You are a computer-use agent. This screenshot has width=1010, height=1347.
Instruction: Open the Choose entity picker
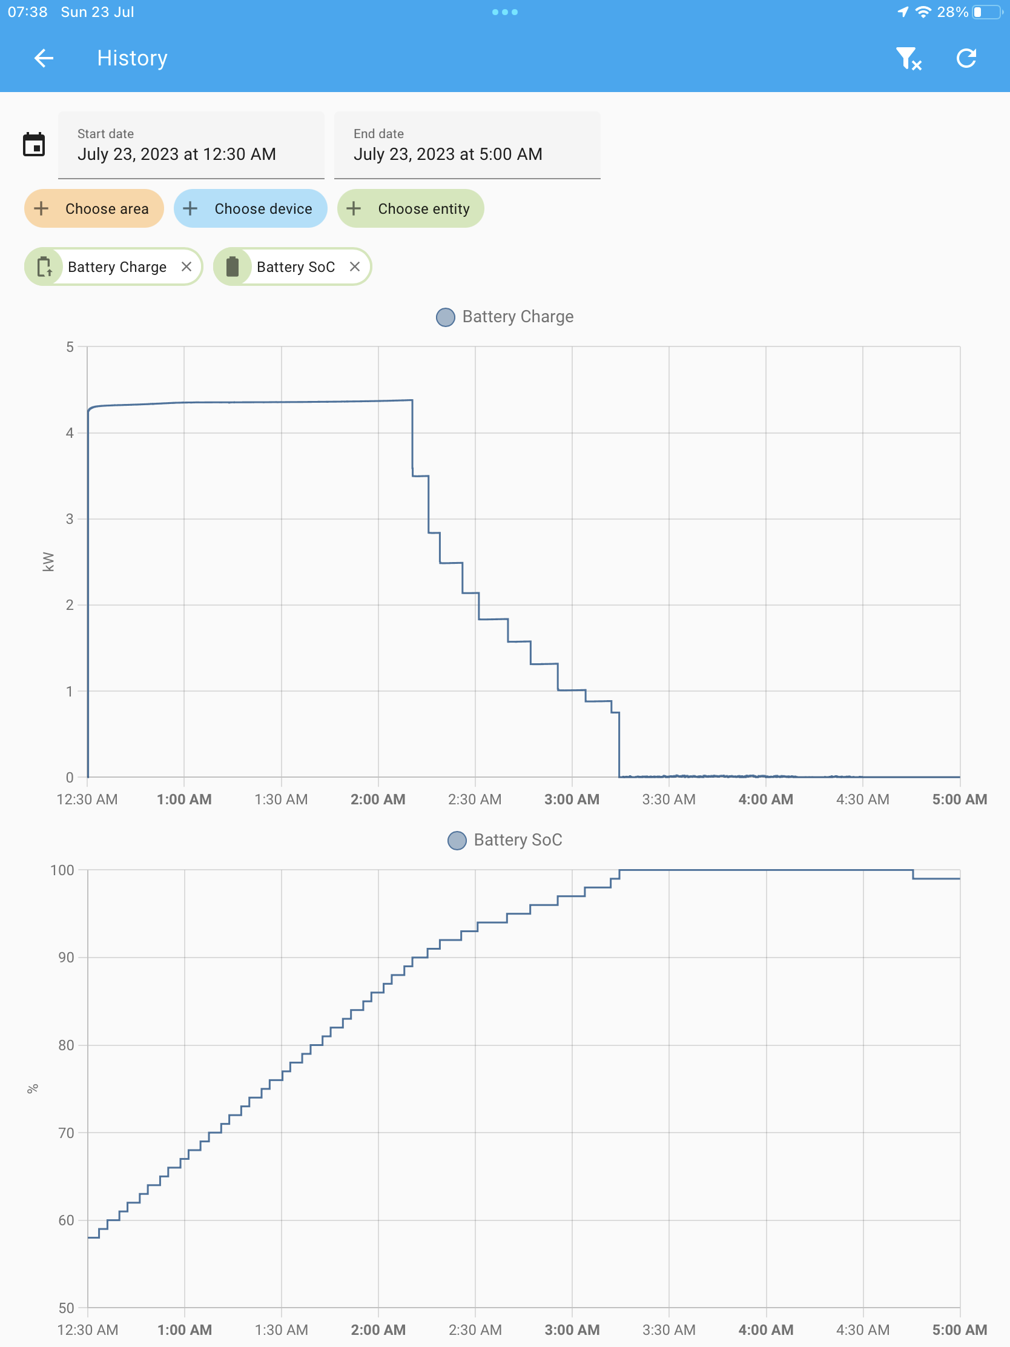click(411, 208)
